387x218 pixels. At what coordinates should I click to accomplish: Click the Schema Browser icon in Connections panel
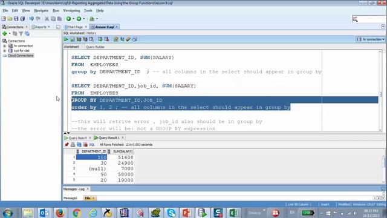tap(27, 34)
